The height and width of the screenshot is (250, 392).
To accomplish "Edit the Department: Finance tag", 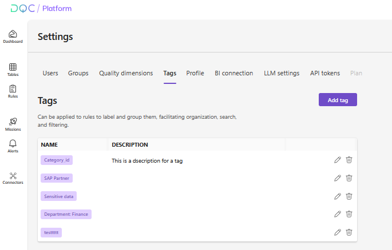I will (337, 214).
